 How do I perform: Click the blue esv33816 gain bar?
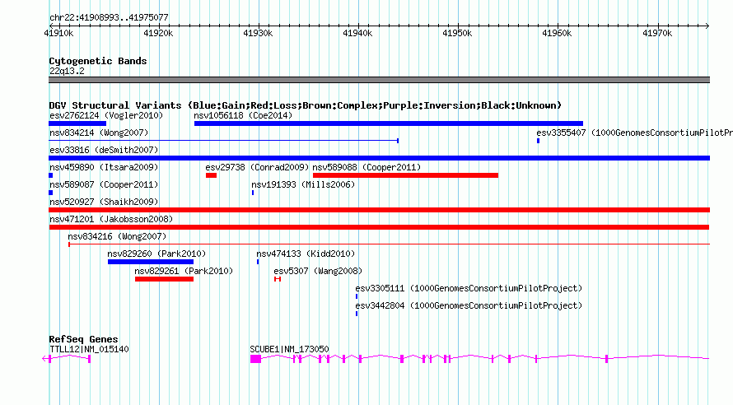379,158
